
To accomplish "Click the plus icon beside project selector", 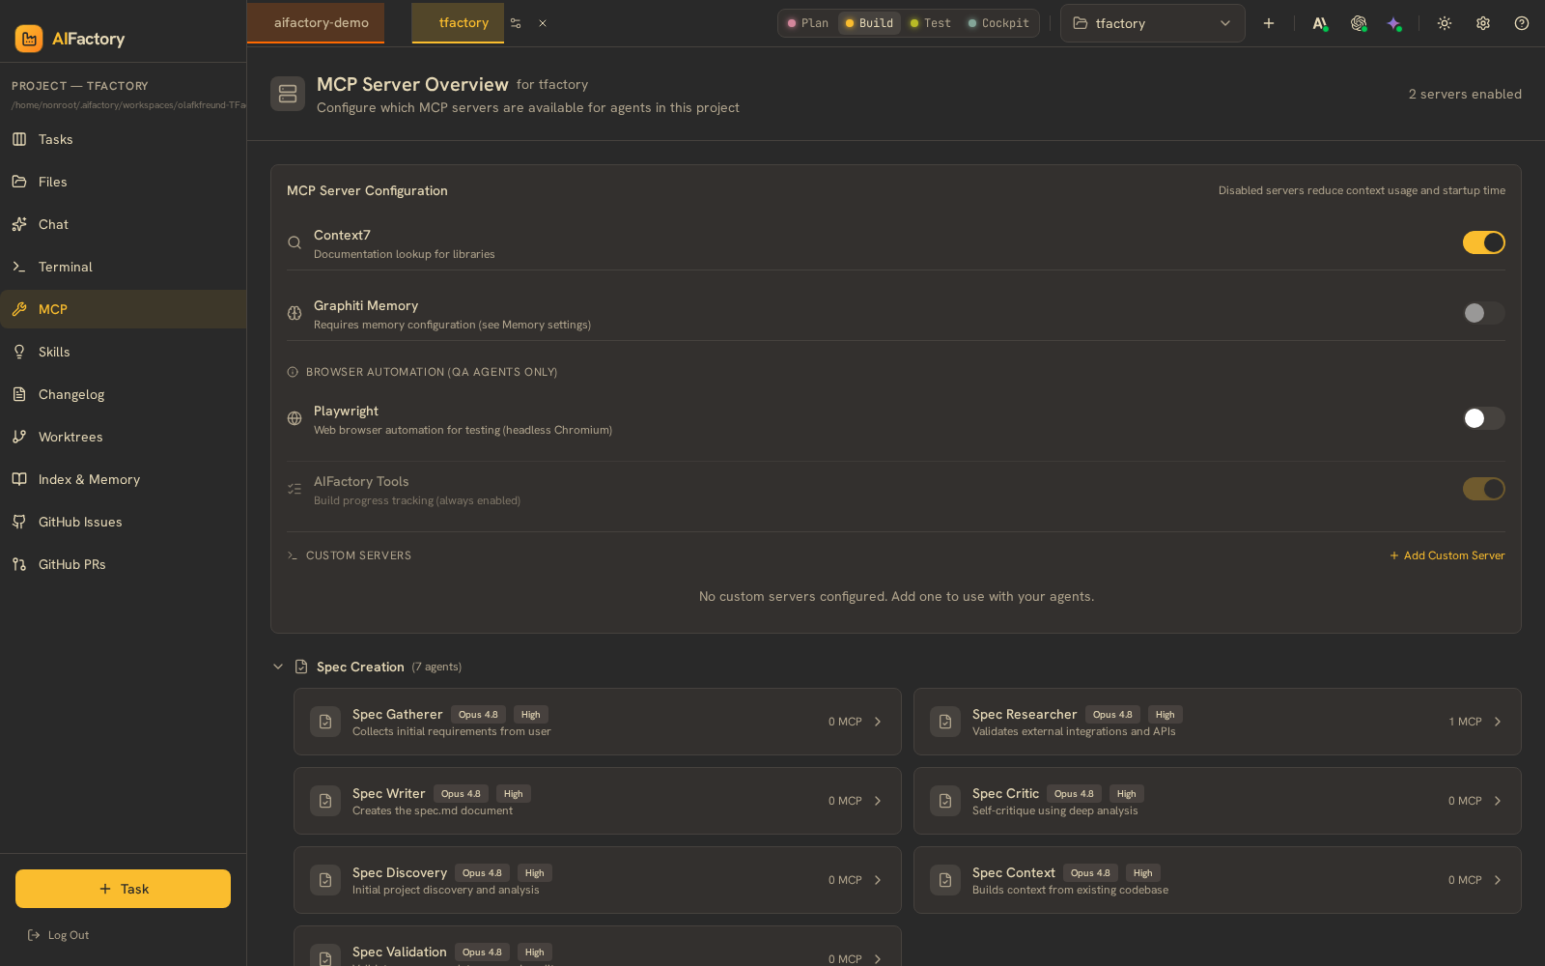I will 1269,23.
